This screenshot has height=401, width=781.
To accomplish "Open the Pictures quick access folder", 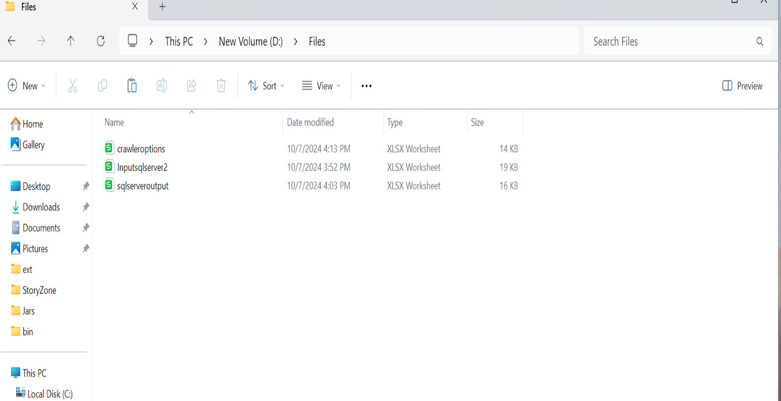I will [29, 248].
